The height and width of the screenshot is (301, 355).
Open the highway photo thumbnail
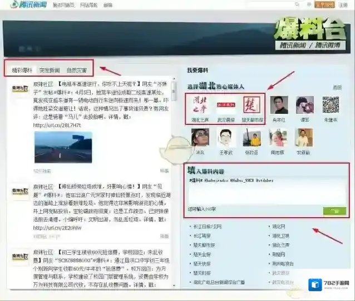coord(63,147)
